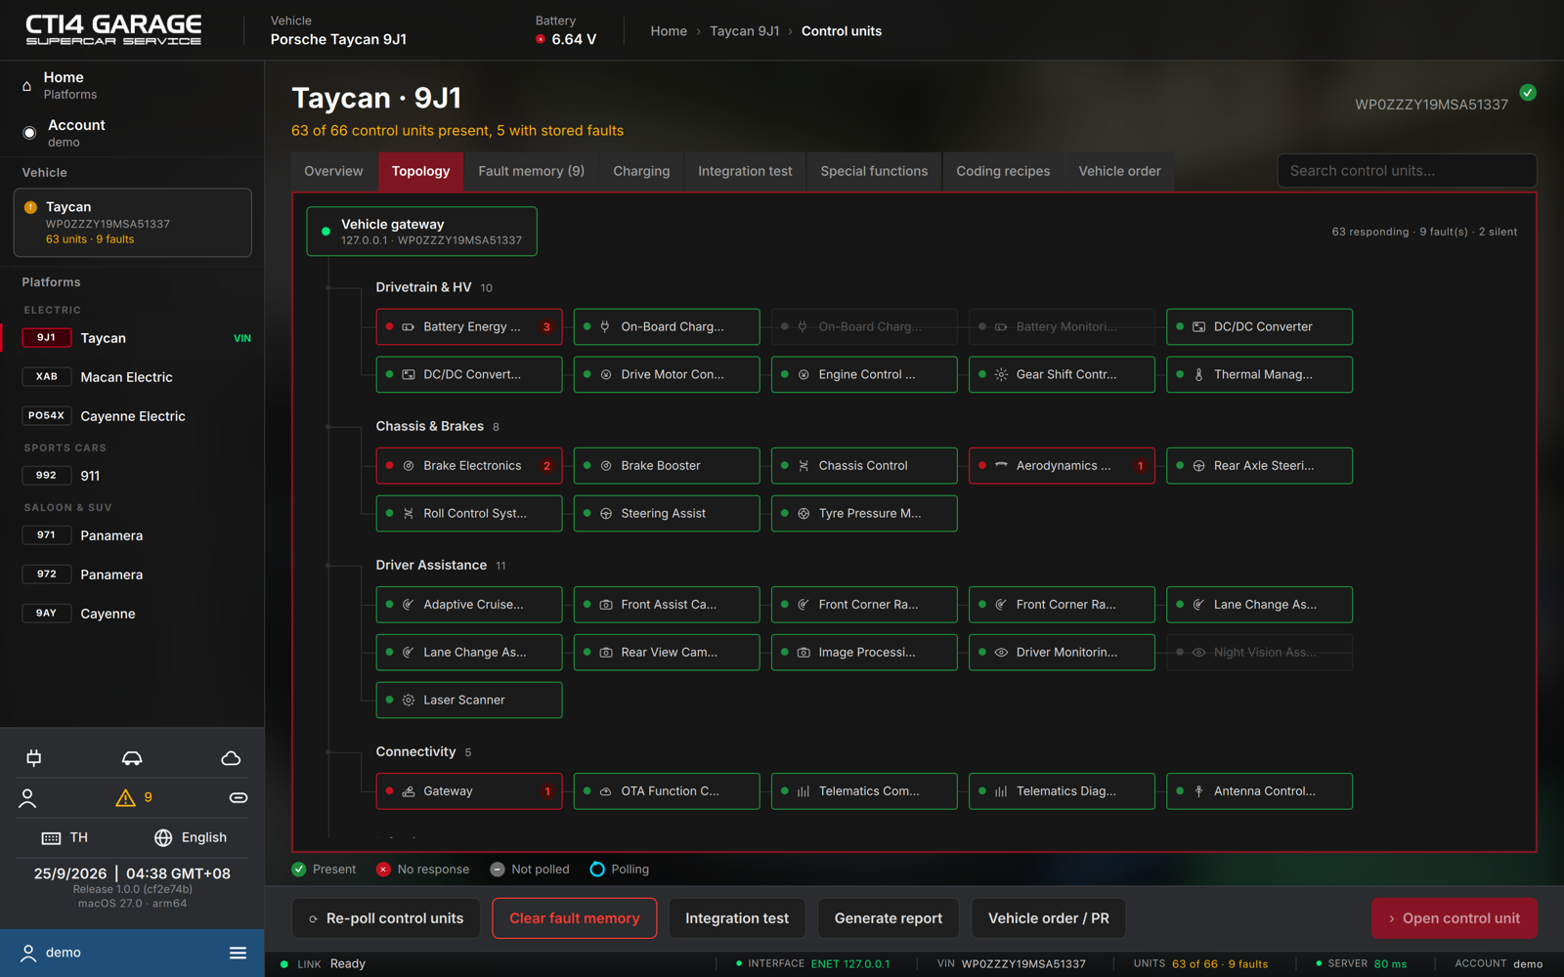
Task: Click the battery icon on Battery Energy card
Action: (409, 327)
